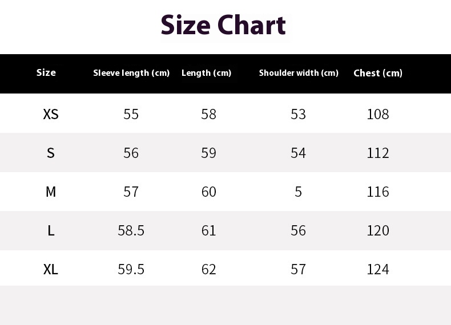Select the XL size row label

pyautogui.click(x=51, y=269)
